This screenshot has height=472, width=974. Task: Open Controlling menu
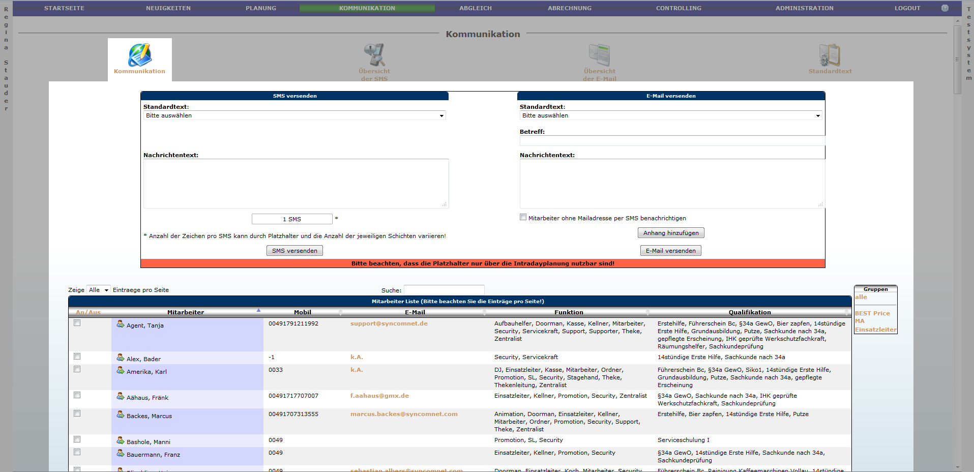point(678,8)
